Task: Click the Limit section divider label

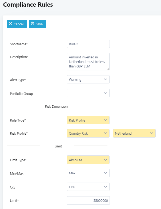Action: point(58,146)
